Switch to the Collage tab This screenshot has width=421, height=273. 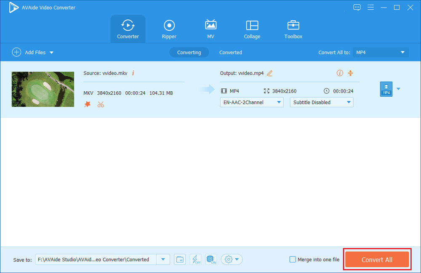pyautogui.click(x=252, y=29)
